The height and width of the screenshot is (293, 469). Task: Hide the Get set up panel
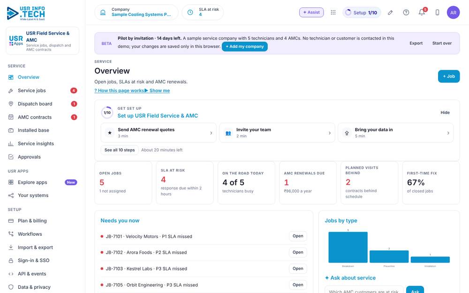pos(445,113)
